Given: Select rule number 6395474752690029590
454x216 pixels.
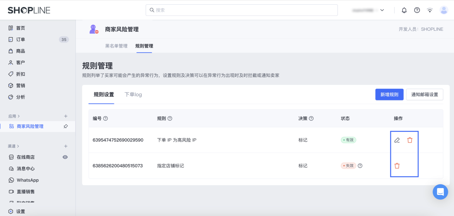Looking at the screenshot, I should [118, 140].
